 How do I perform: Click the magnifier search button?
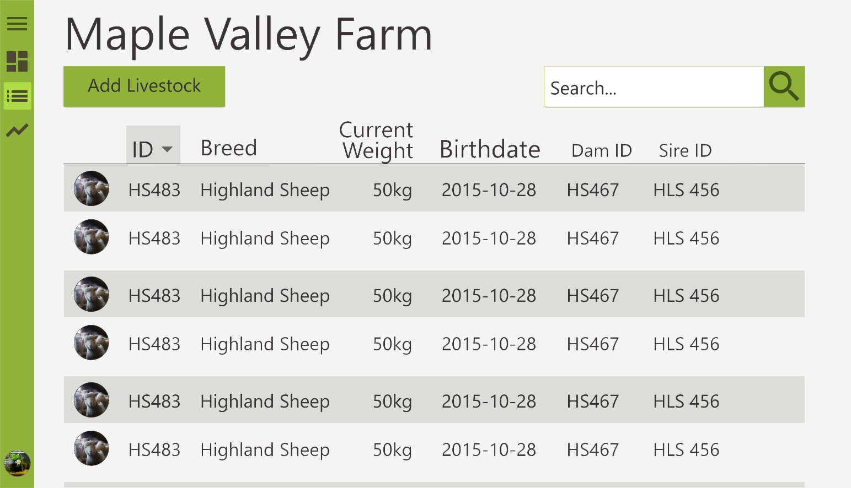tap(784, 87)
